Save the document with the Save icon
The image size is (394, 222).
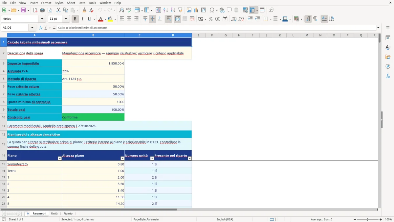tap(23, 10)
